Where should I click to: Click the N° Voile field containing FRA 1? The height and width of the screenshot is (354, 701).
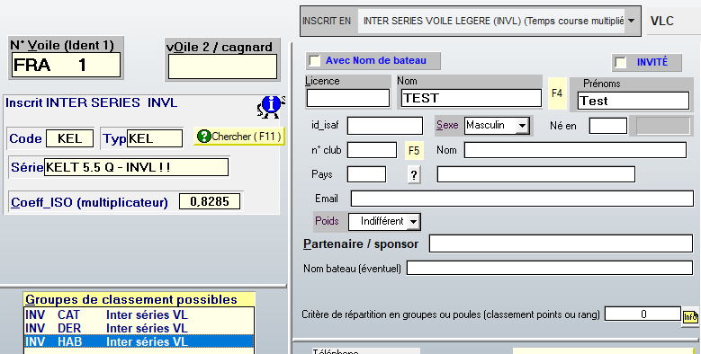[67, 66]
